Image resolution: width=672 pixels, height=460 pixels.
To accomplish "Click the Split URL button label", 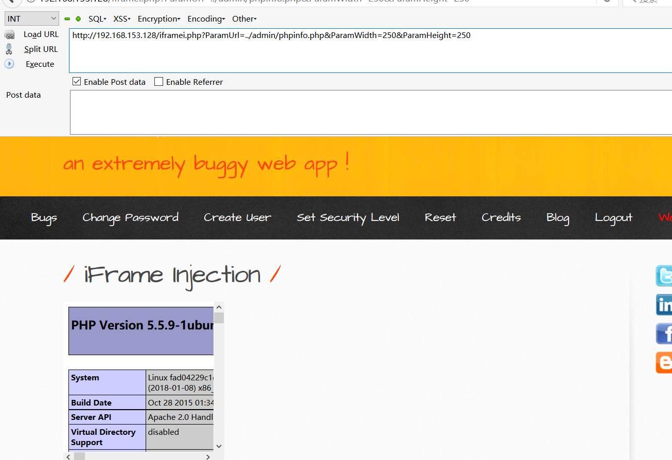I will 41,49.
